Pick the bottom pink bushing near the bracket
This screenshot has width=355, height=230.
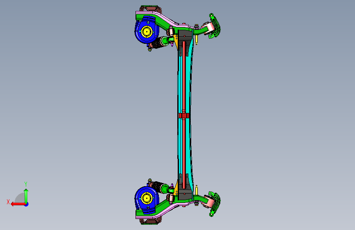(209, 201)
